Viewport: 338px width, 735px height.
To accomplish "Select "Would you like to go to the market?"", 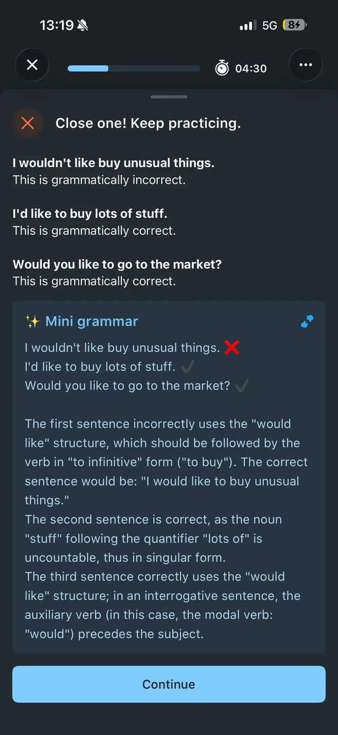I will tap(117, 264).
